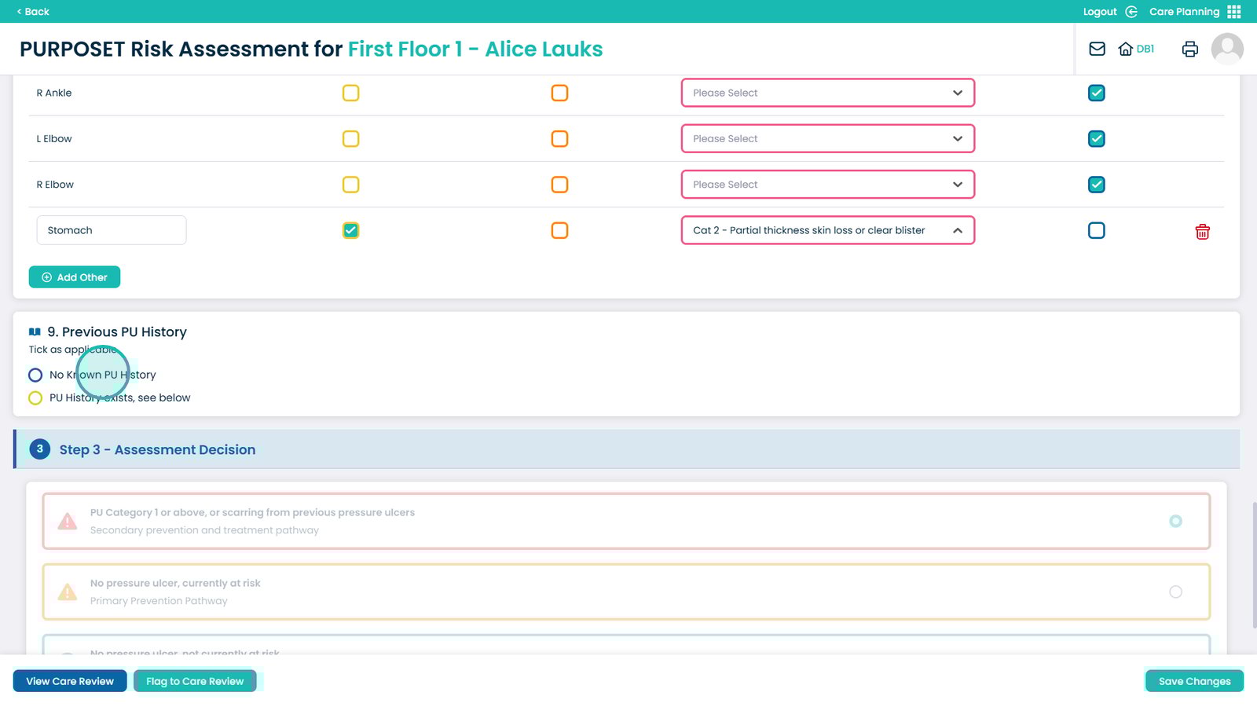Edit the Stomach text input field
Viewport: 1257px width, 707px height.
point(111,231)
